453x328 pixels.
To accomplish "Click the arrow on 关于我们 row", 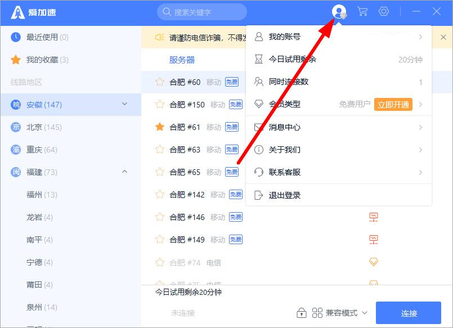I will pos(420,150).
